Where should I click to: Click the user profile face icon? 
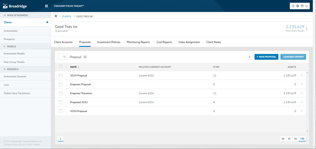tap(302, 6)
